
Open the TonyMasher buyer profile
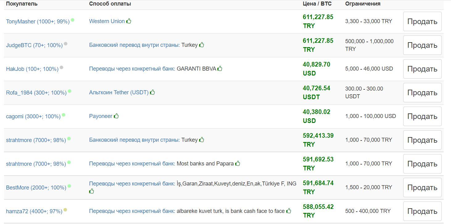point(38,22)
